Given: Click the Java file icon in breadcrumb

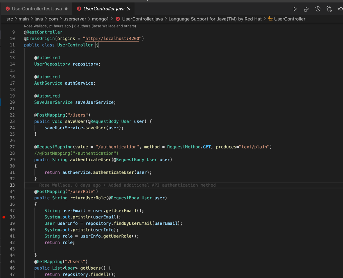Looking at the screenshot, I should (118, 19).
